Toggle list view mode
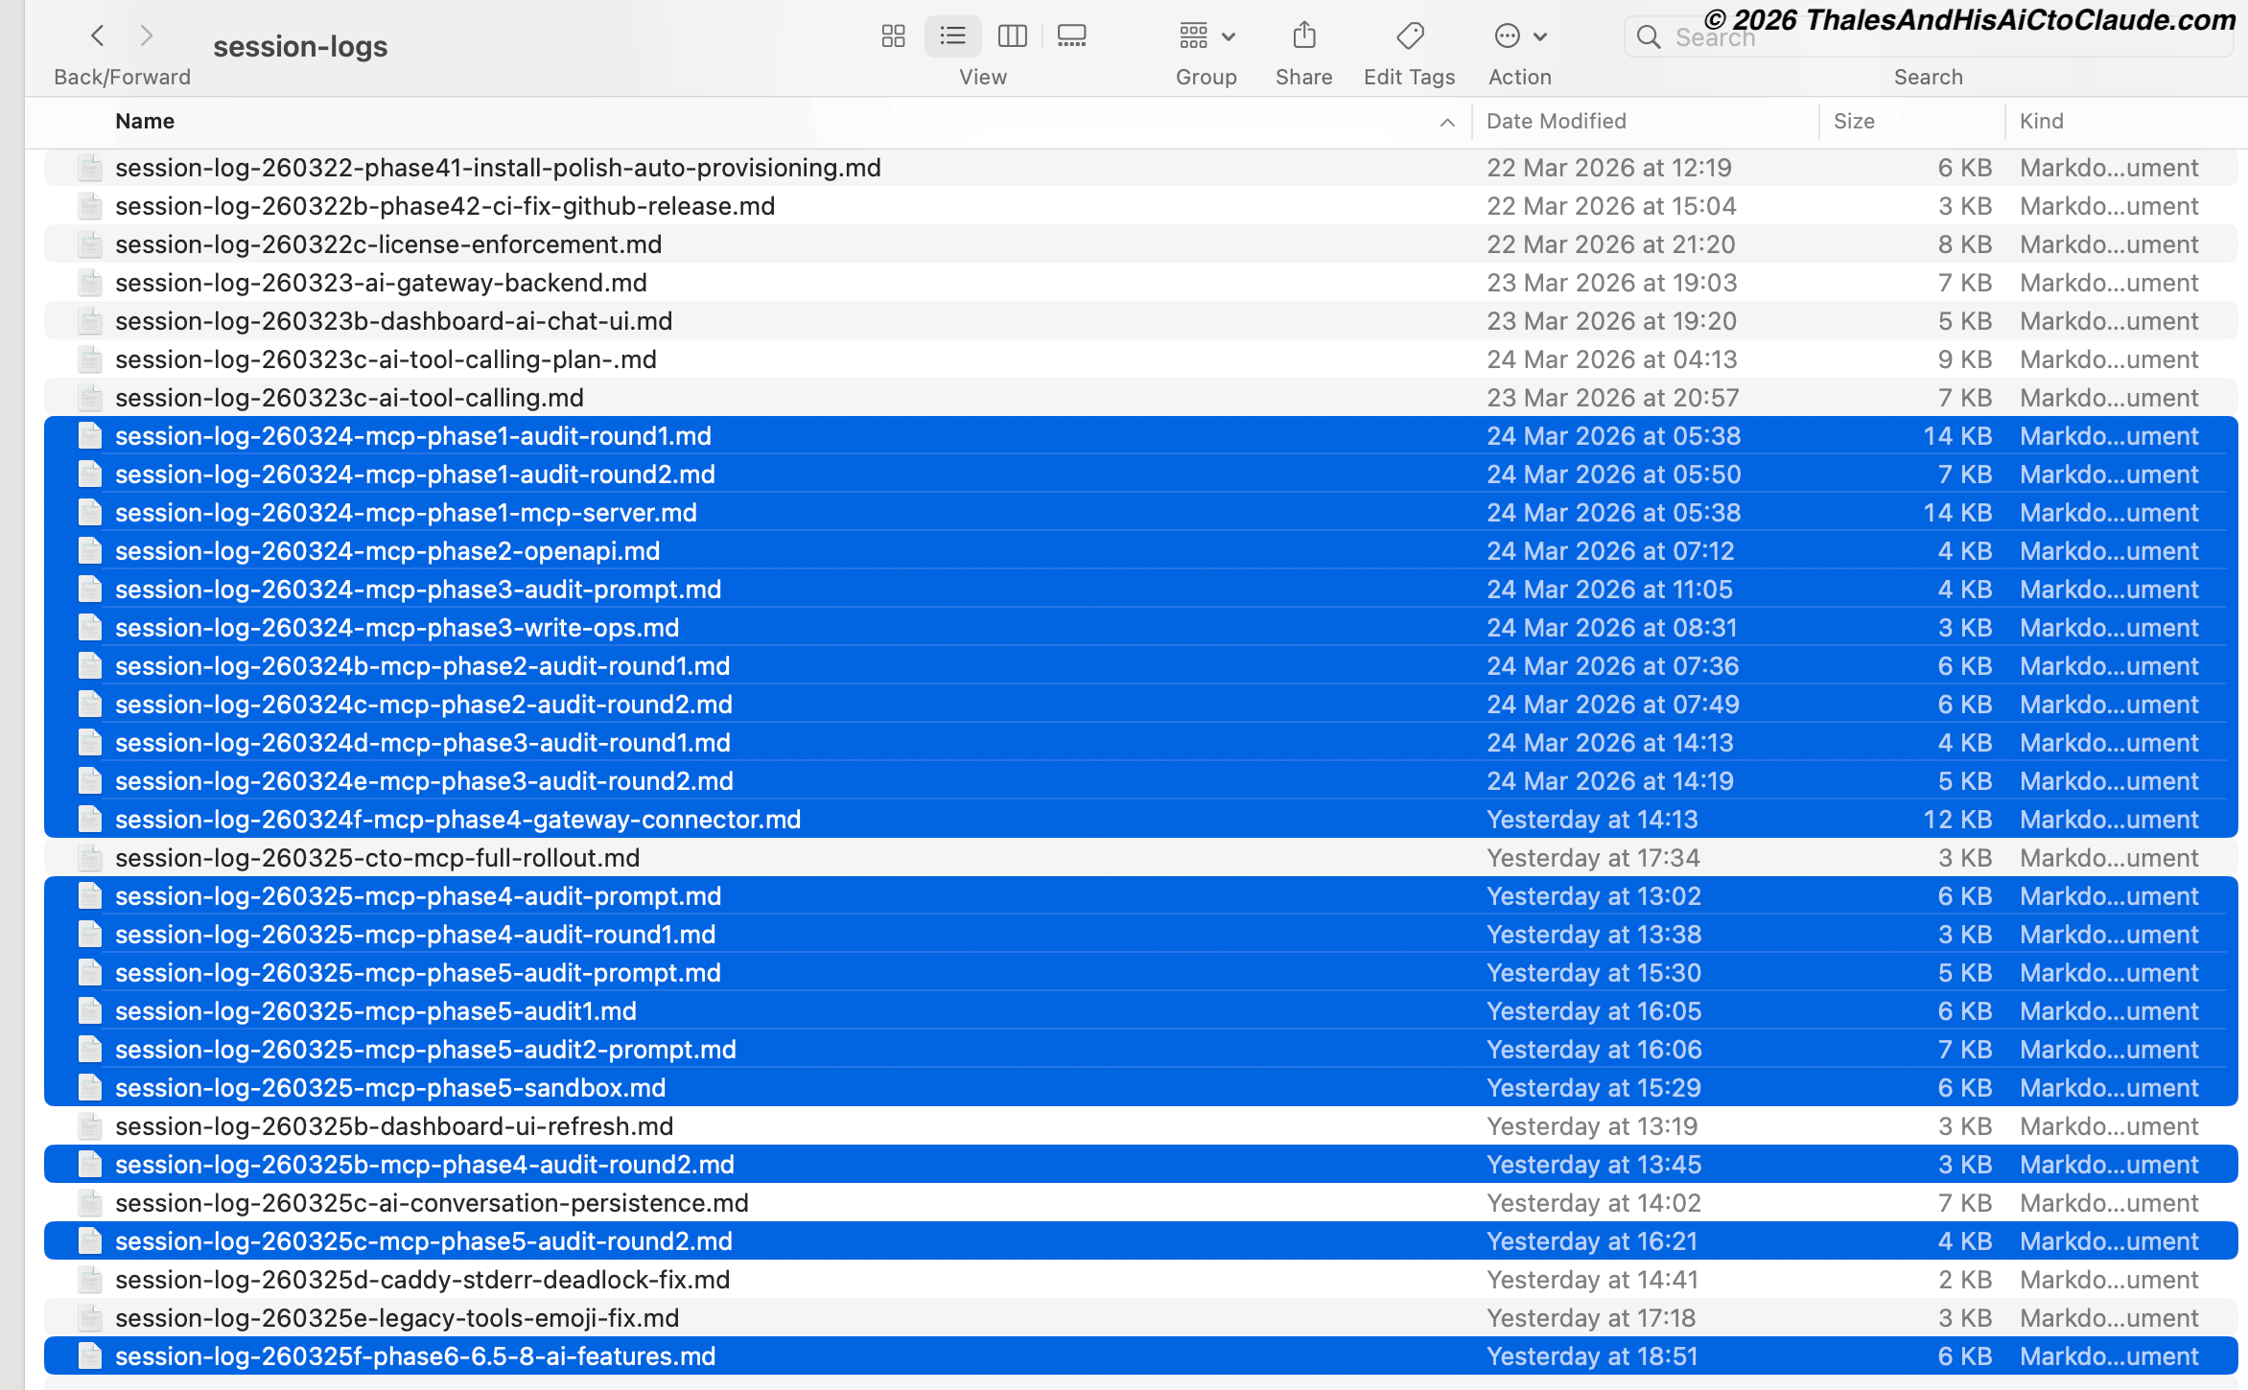 (952, 35)
